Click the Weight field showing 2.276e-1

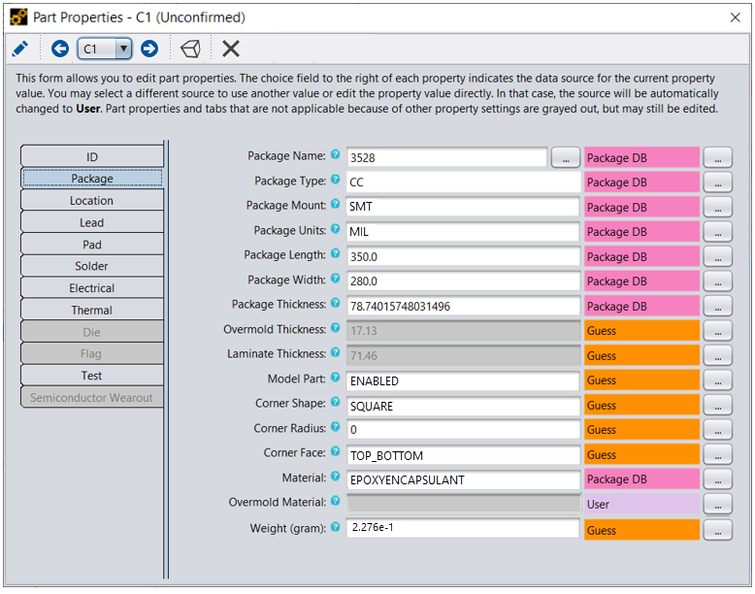pyautogui.click(x=463, y=528)
